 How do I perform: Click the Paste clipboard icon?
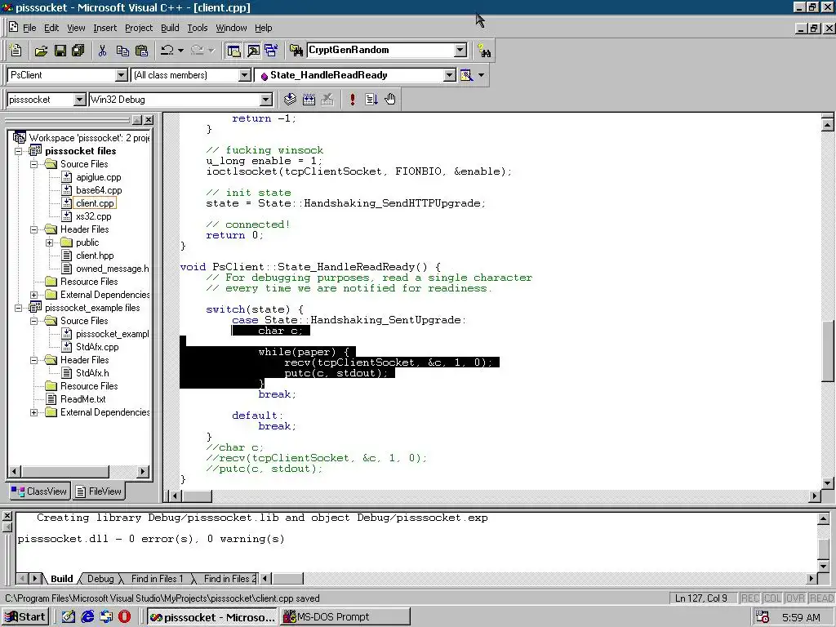click(x=141, y=50)
